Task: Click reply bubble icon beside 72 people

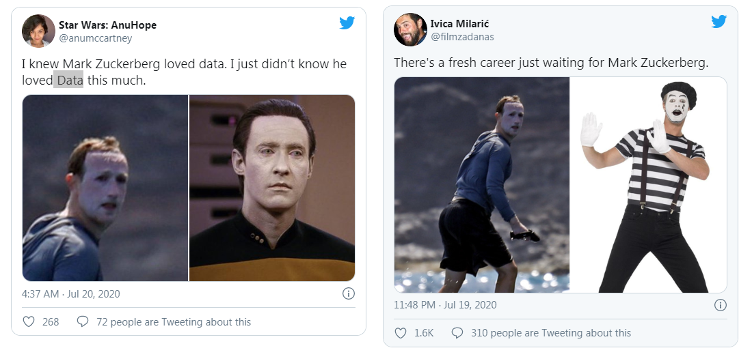Action: point(83,321)
